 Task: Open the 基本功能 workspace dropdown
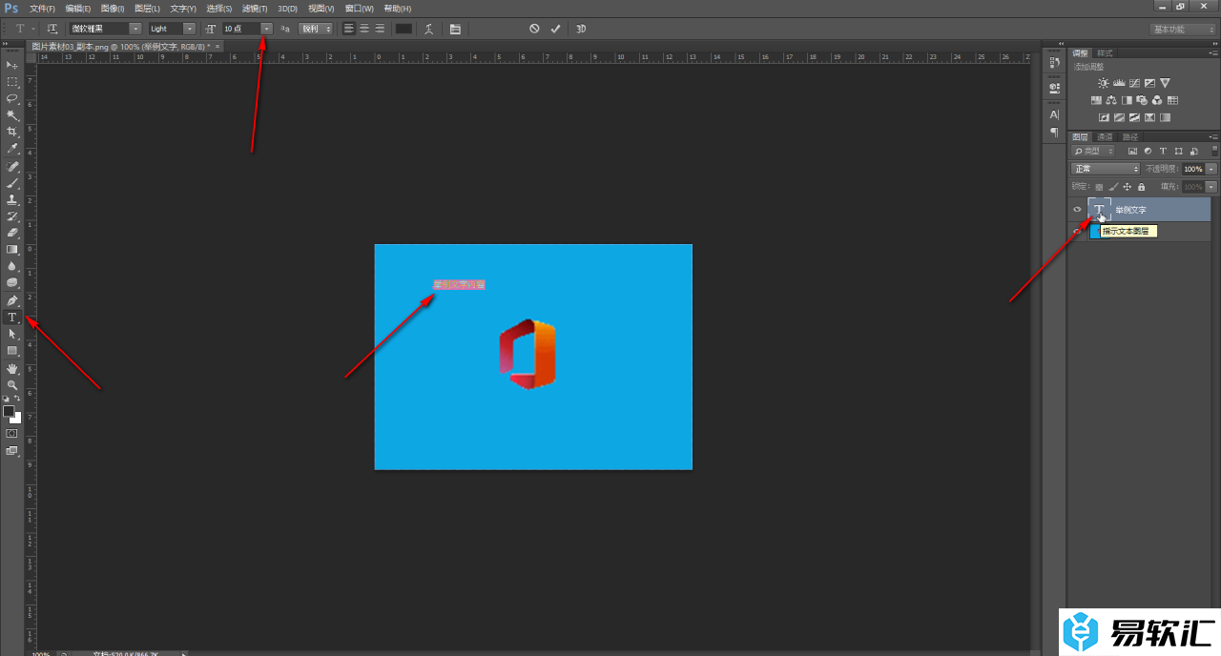click(1182, 29)
